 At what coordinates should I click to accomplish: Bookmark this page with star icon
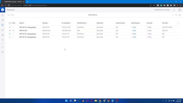pyautogui.click(x=154, y=5)
